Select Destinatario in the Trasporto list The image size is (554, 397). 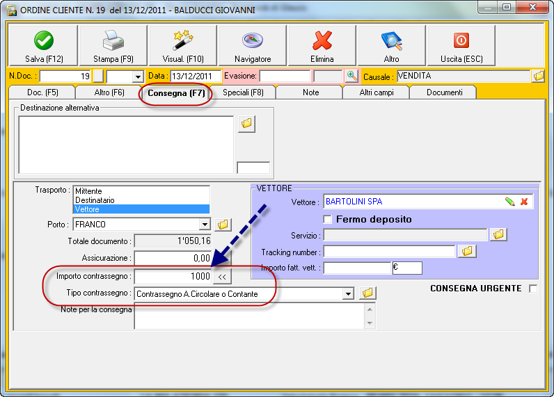[141, 200]
